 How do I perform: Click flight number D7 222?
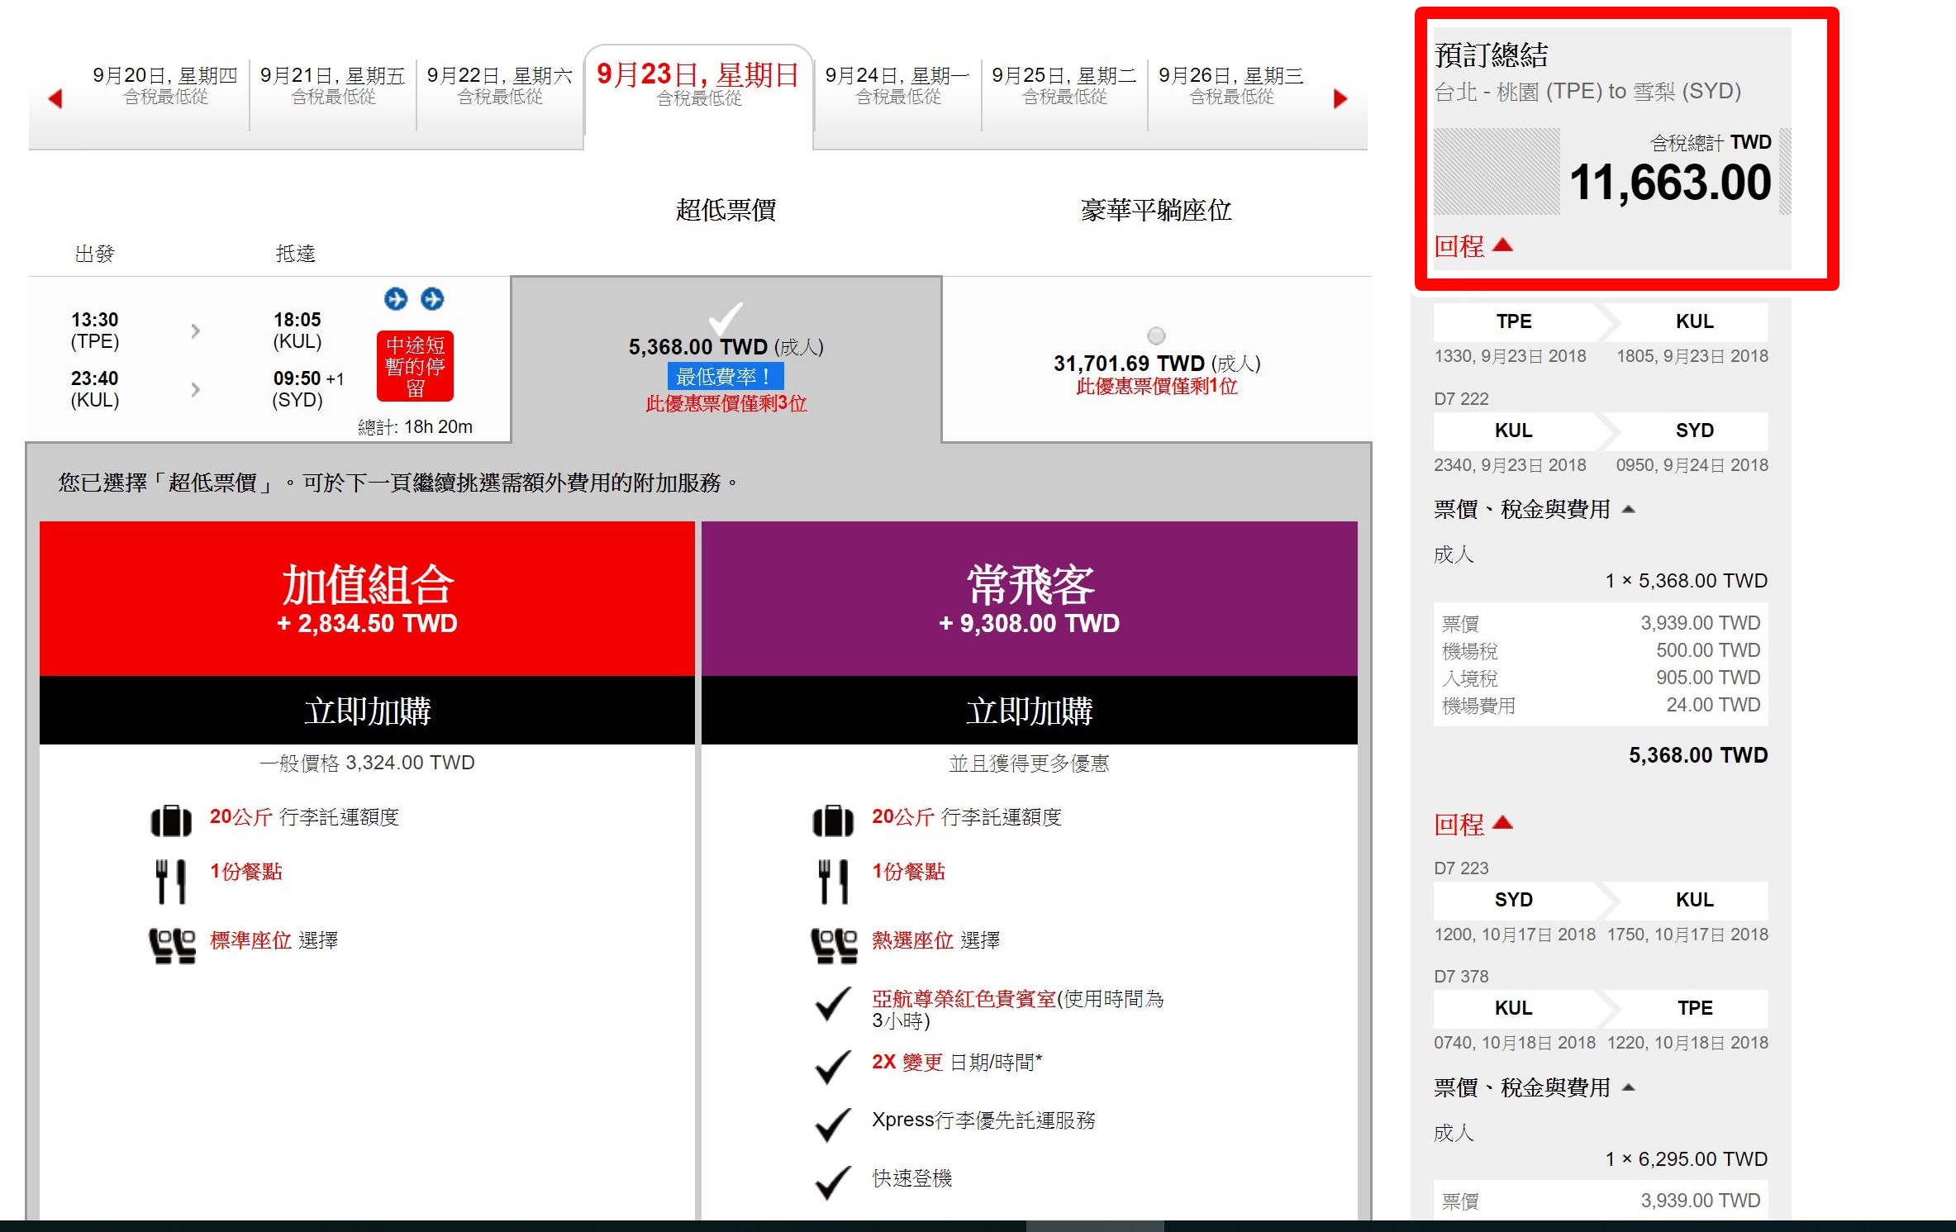pos(1461,399)
